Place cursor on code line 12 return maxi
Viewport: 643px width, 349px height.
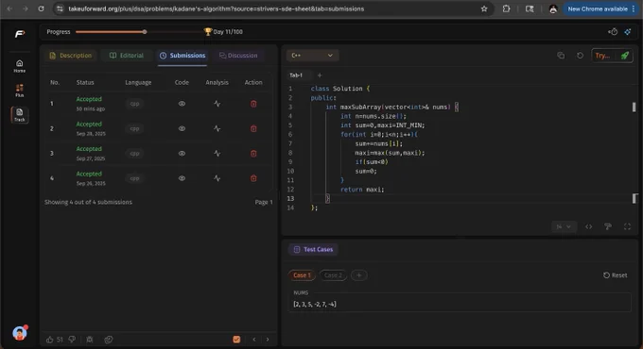362,190
